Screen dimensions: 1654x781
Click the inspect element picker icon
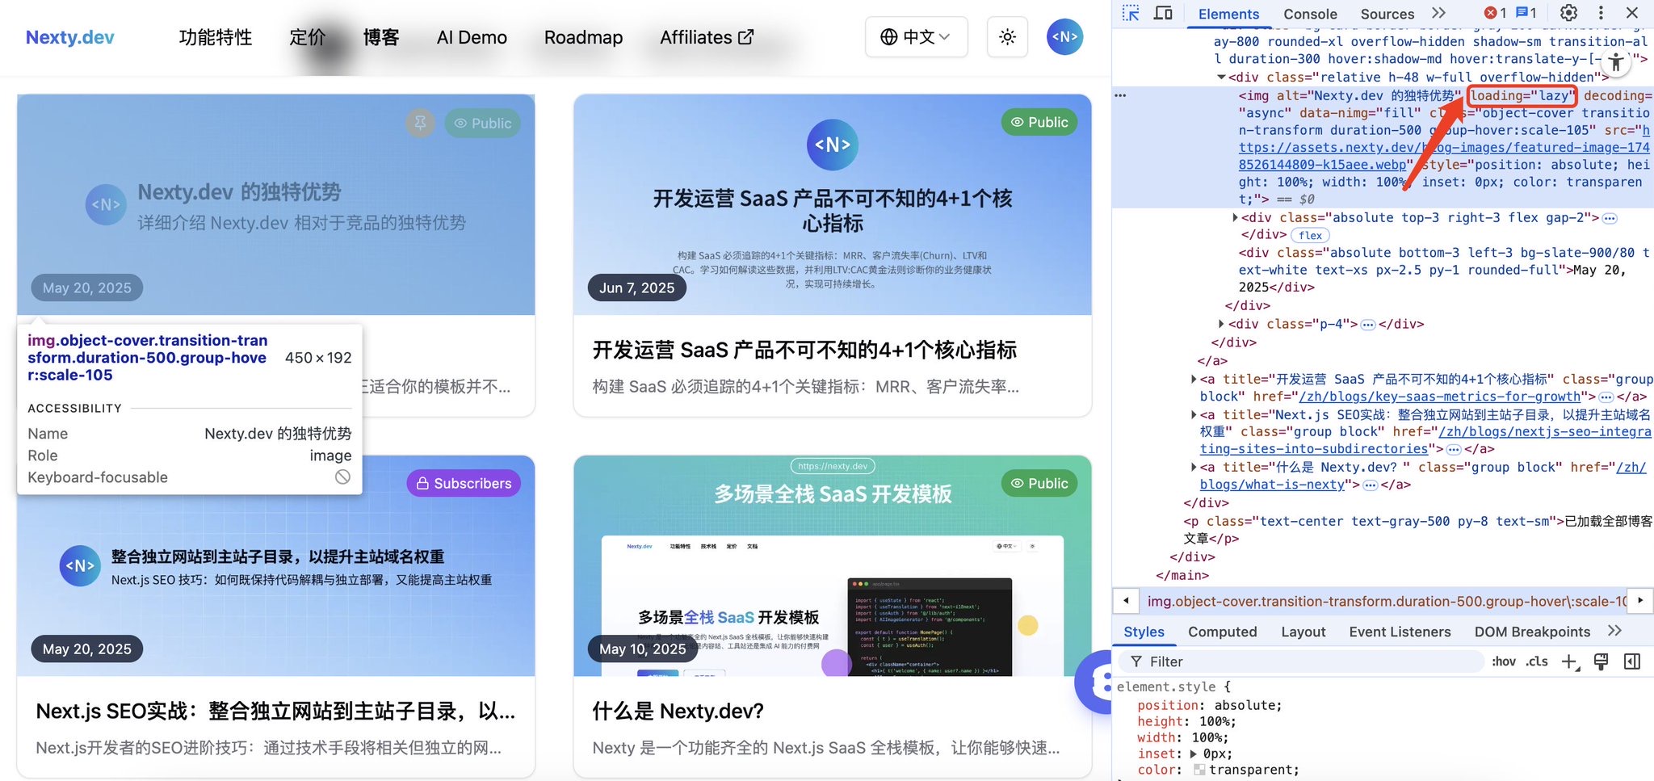click(1131, 13)
